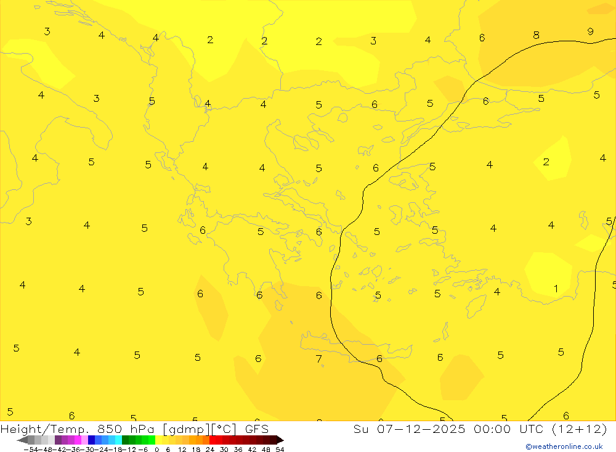Click the gray left arrow end of the color scale

tap(22, 440)
